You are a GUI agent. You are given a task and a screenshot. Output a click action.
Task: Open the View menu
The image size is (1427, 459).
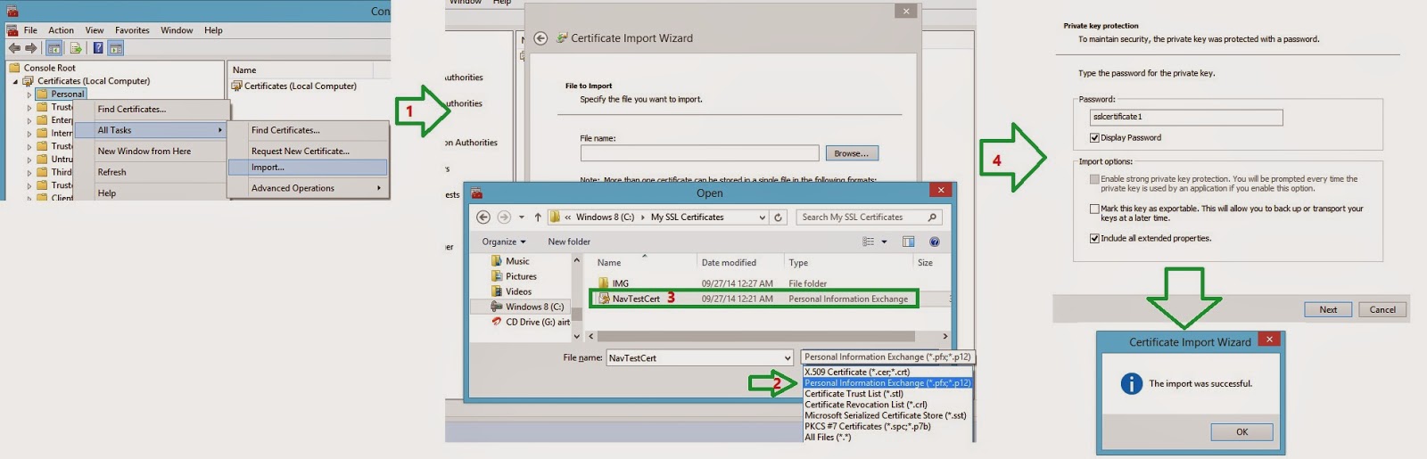coord(95,30)
